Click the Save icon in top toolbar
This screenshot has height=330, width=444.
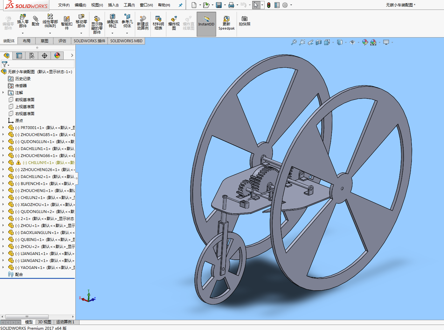[x=219, y=5]
